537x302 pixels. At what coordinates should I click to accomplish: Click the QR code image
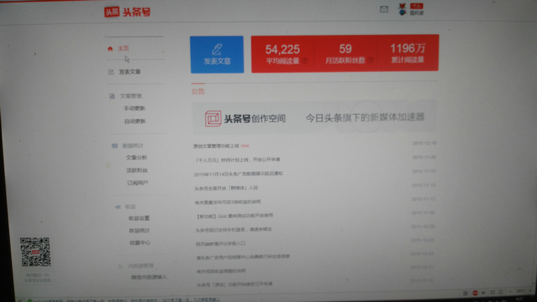[x=36, y=252]
